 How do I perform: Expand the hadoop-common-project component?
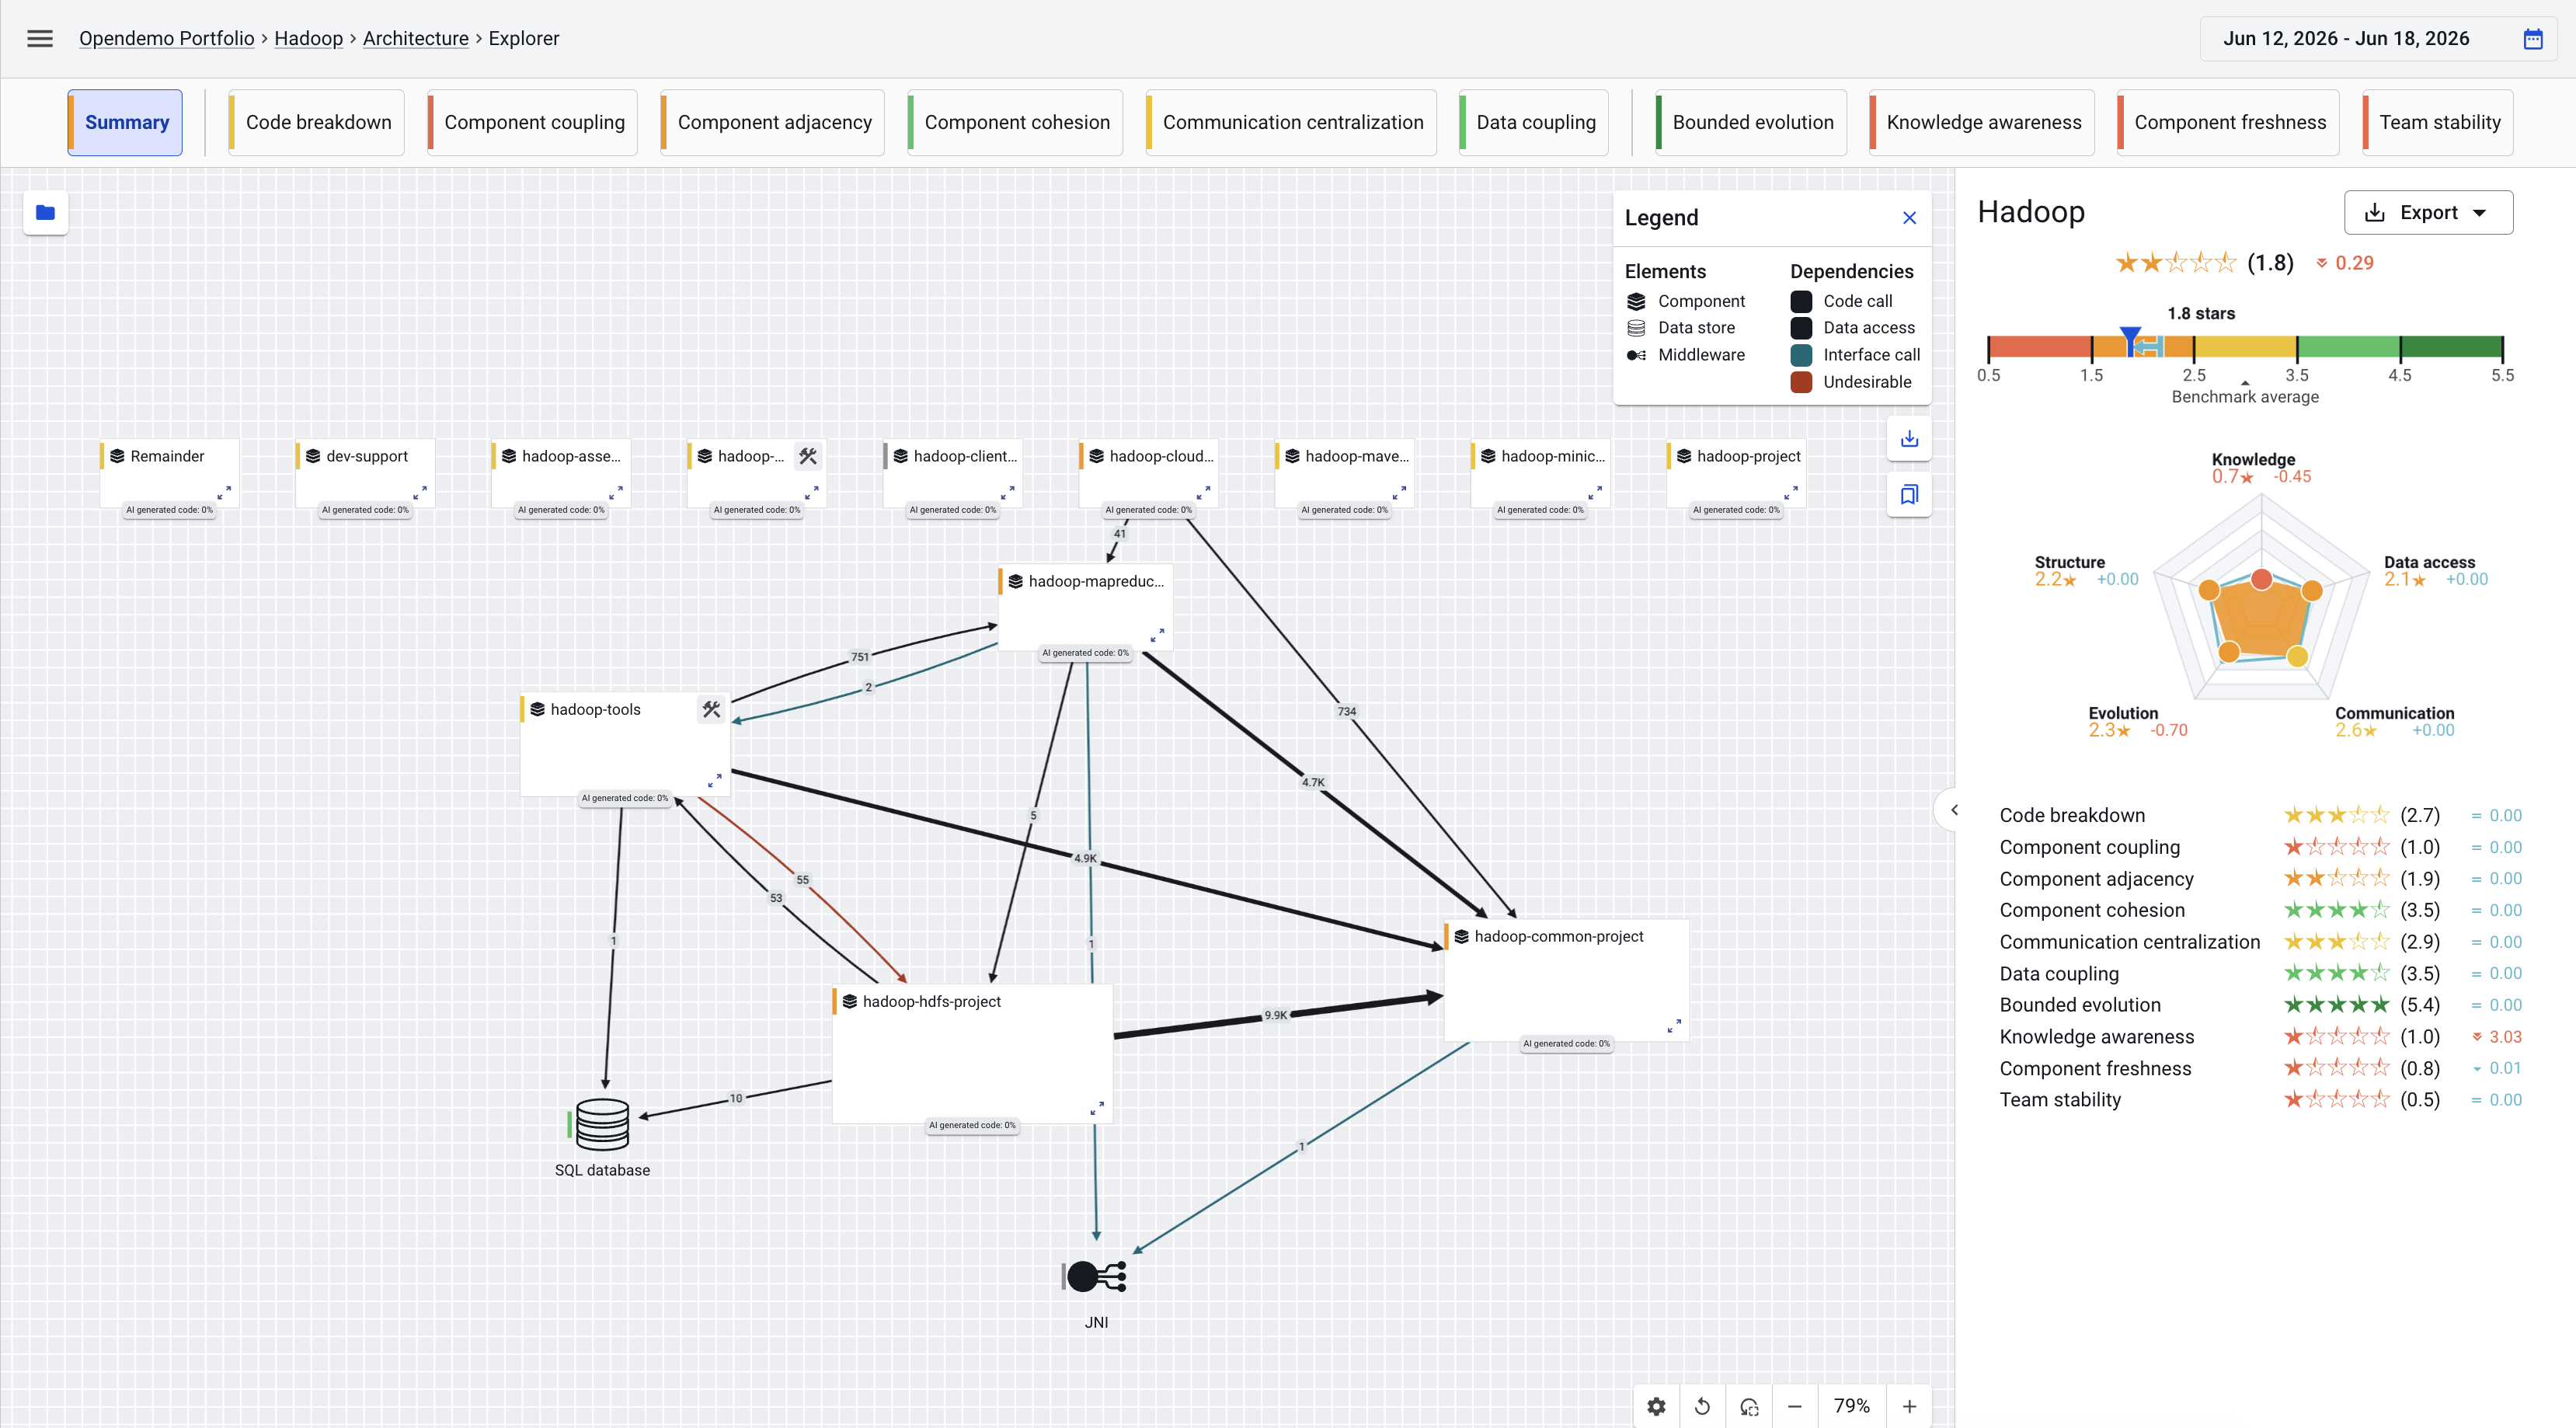pyautogui.click(x=1674, y=1026)
